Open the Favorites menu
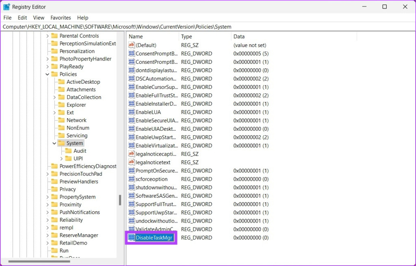The image size is (416, 266). pyautogui.click(x=61, y=18)
